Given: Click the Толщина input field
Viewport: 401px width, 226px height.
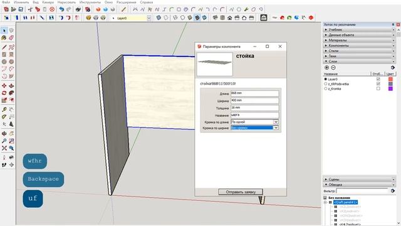Looking at the screenshot, I should (255, 108).
